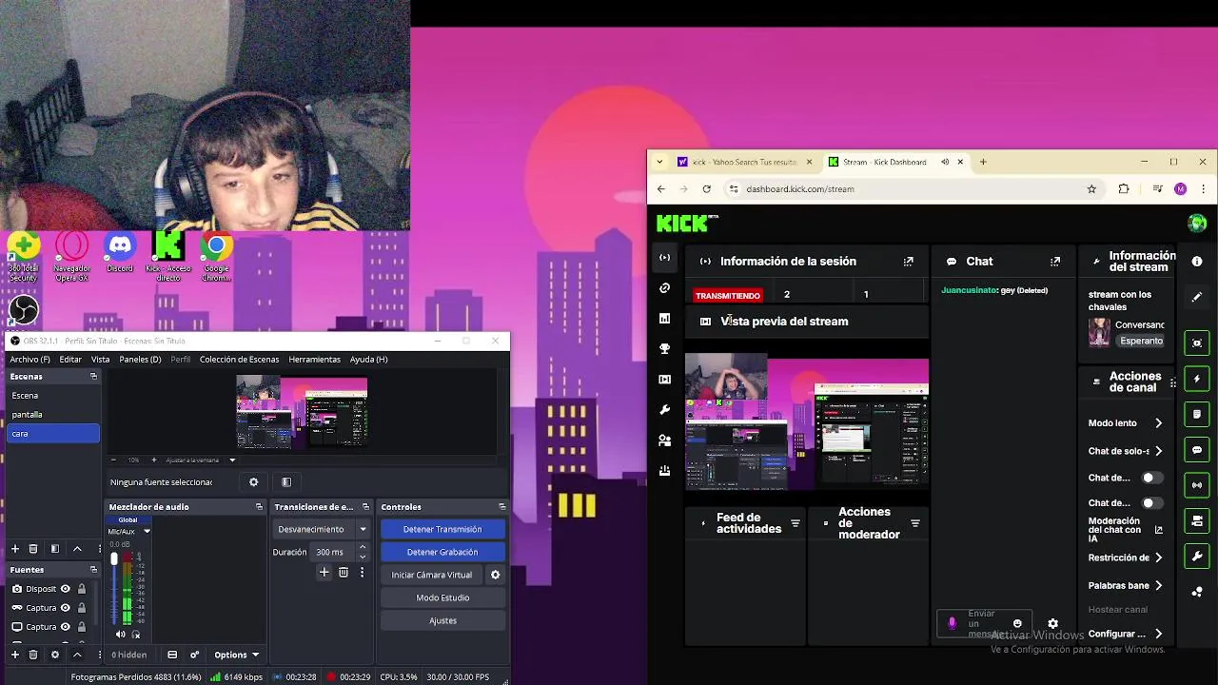Mute the Kick Dashboard tab audio icon
Image resolution: width=1218 pixels, height=685 pixels.
tap(945, 162)
